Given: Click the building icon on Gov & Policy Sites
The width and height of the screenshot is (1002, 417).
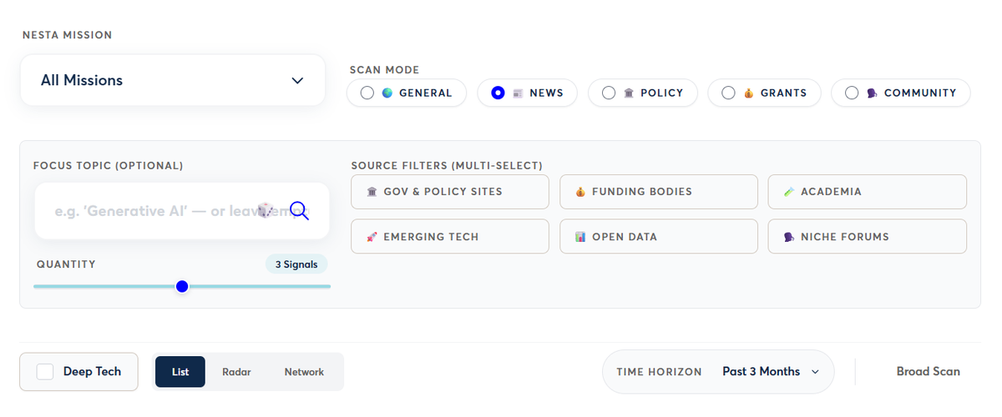Looking at the screenshot, I should click(372, 192).
